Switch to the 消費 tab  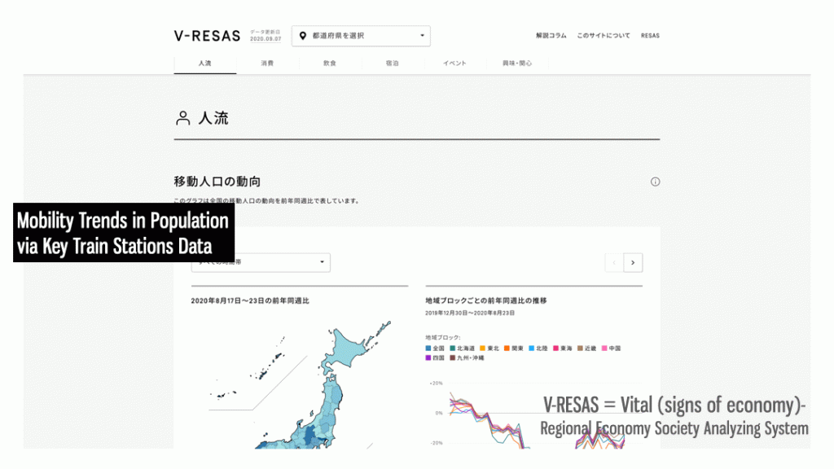268,63
